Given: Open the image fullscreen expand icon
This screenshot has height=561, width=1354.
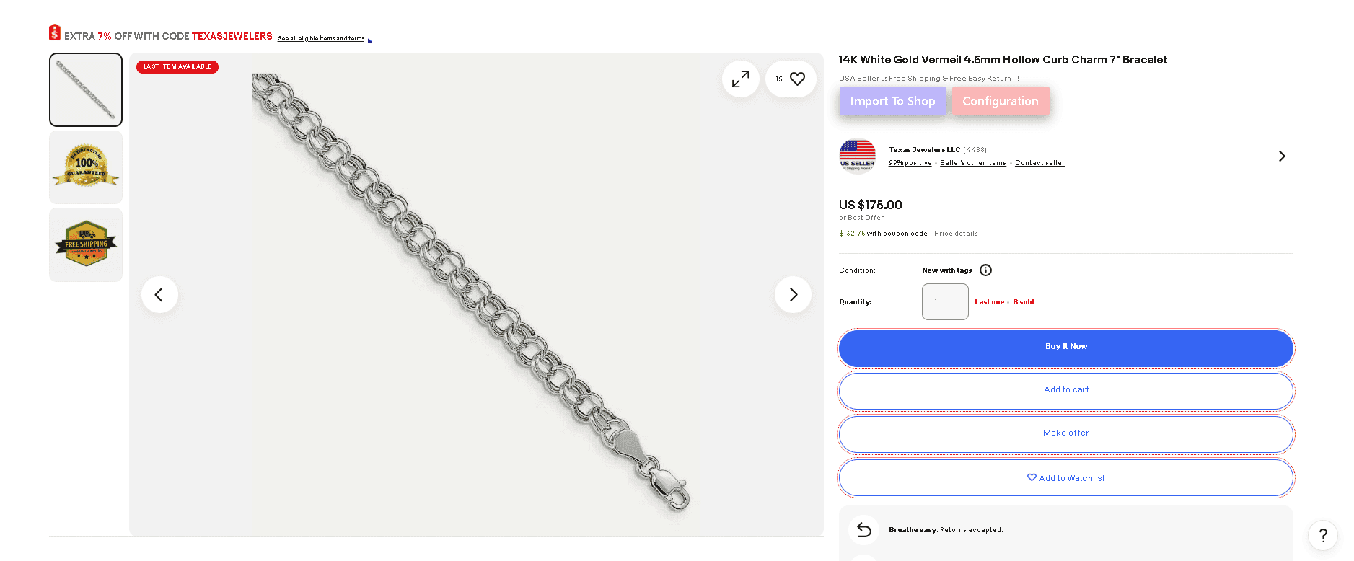Looking at the screenshot, I should tap(740, 79).
